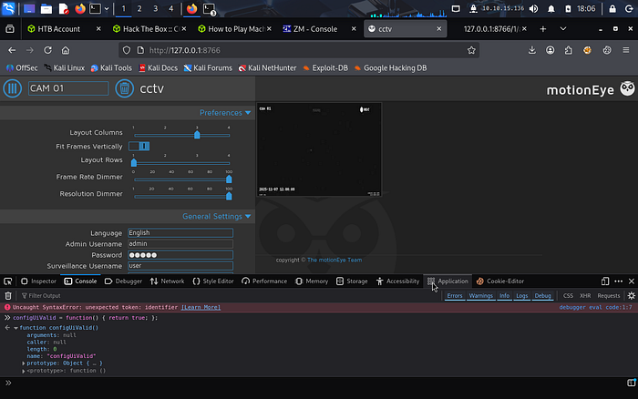Open the console settings gear icon
The height and width of the screenshot is (399, 638).
(631, 296)
